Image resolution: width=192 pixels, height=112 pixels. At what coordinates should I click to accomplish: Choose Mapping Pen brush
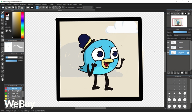(x=13, y=91)
